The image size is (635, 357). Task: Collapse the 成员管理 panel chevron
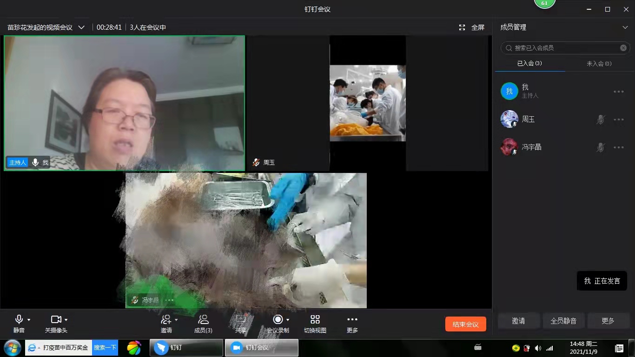click(x=625, y=27)
